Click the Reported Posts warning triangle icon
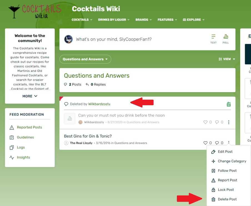The image size is (251, 206). pos(12,127)
